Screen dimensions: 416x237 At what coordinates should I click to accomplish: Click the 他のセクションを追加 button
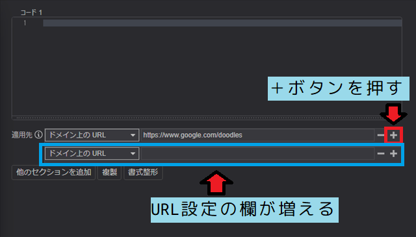[53, 172]
